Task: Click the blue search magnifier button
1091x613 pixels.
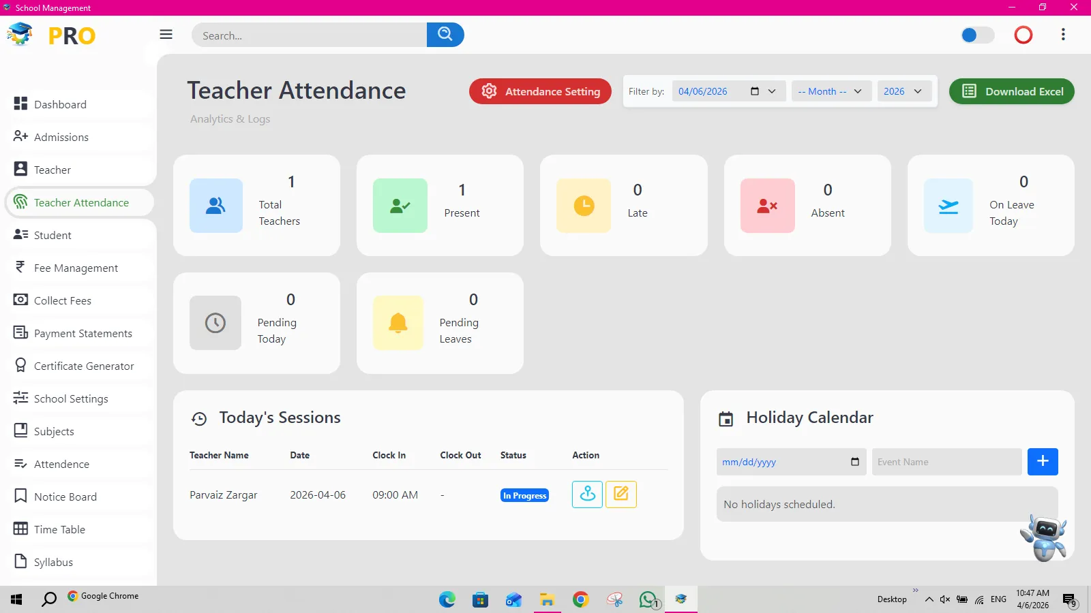Action: click(445, 35)
